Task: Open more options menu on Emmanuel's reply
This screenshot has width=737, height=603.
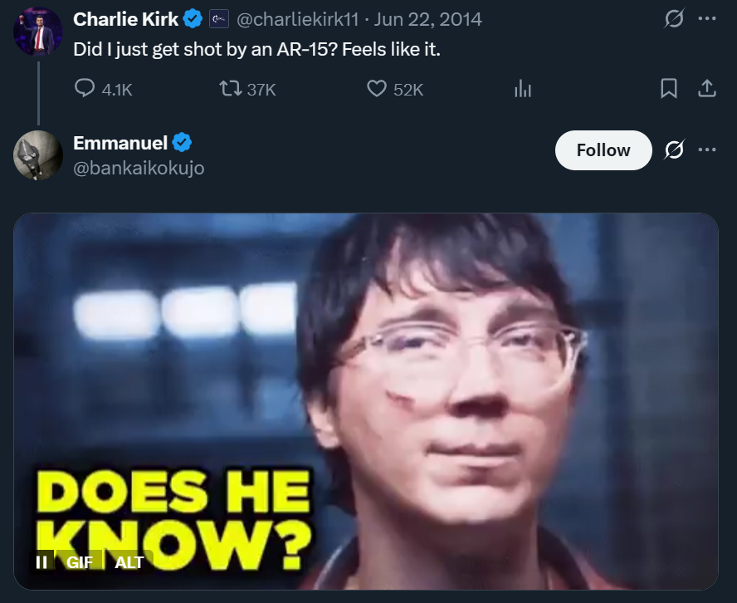Action: 707,150
